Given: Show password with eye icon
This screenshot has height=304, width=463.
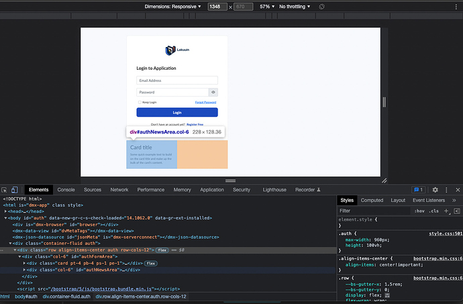Looking at the screenshot, I should [213, 92].
